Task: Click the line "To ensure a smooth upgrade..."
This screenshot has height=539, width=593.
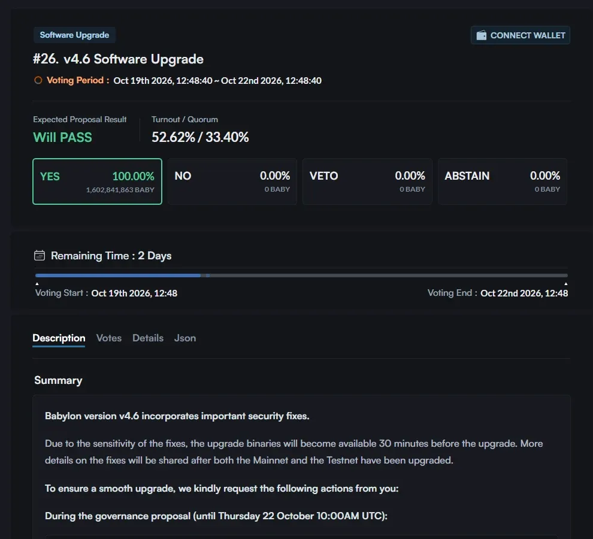Action: point(222,488)
